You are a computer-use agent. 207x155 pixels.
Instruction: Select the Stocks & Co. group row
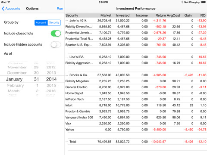click(136, 75)
